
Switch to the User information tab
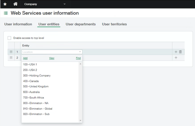(x=18, y=24)
